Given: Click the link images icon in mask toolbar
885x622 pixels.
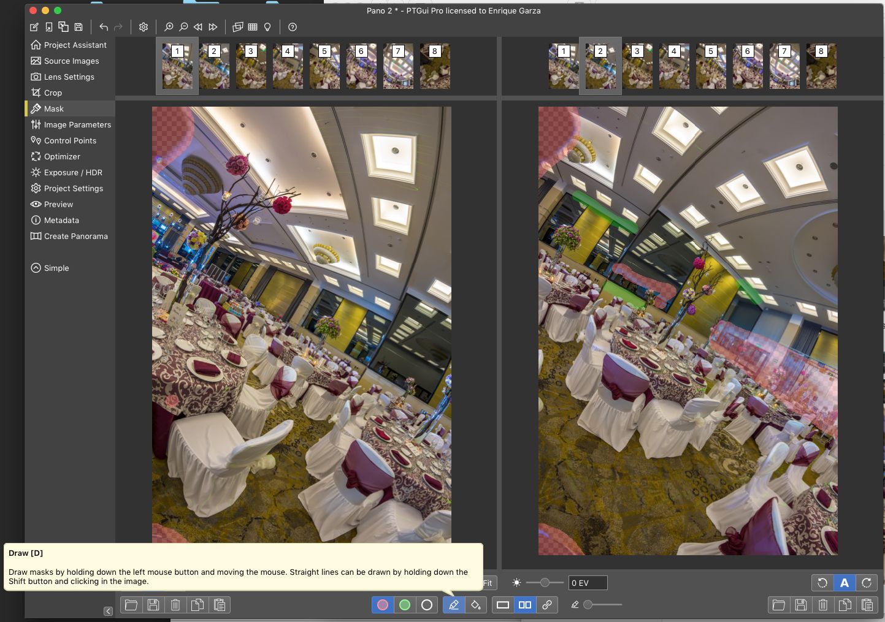Looking at the screenshot, I should pyautogui.click(x=546, y=605).
